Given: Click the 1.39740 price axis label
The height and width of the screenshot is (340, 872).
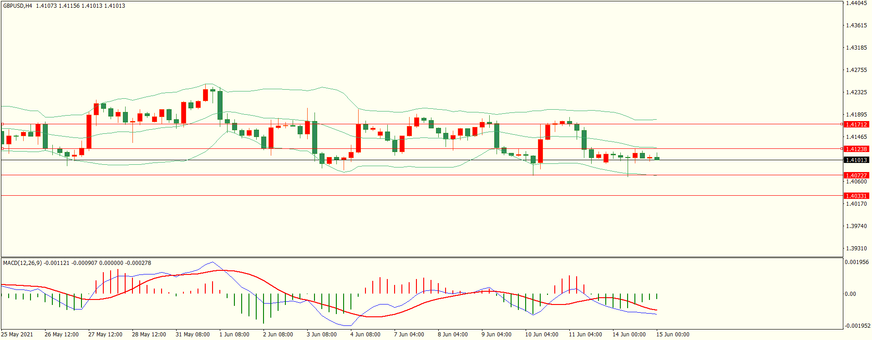Looking at the screenshot, I should click(x=856, y=226).
